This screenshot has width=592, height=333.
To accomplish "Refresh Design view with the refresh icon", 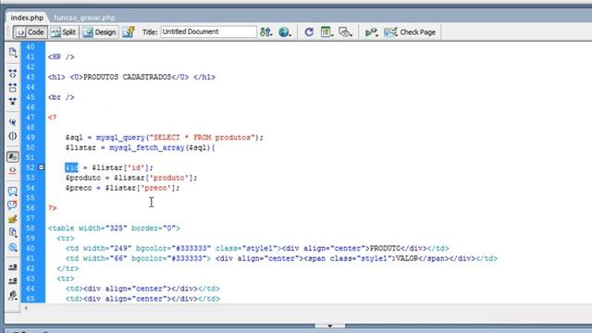I will tap(309, 32).
